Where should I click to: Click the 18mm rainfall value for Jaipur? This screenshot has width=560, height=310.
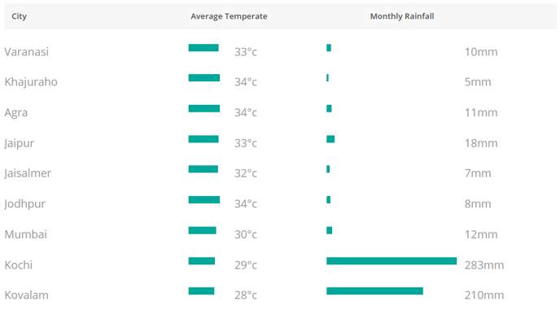[x=481, y=143]
